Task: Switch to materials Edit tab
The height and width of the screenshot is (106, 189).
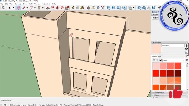Action: (x=159, y=57)
